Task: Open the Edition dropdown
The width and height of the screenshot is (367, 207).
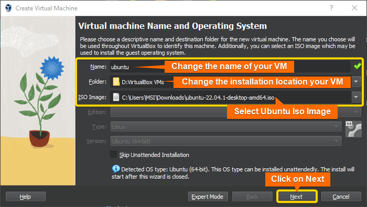Action: pos(236,112)
